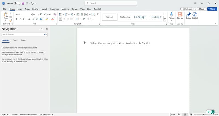Apply Text Effects glowing A icon

click(41, 19)
